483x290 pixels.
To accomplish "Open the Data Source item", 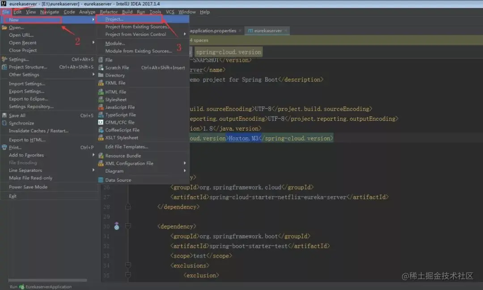I will pyautogui.click(x=118, y=180).
